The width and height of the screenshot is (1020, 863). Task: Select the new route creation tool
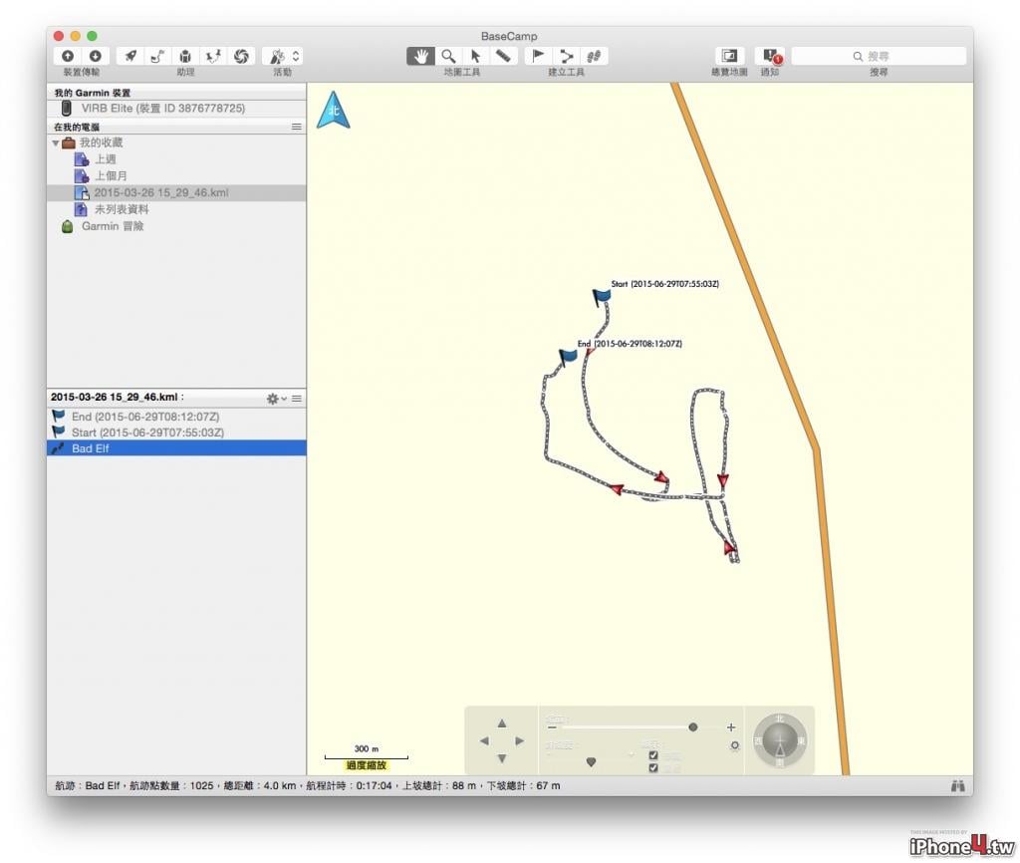click(566, 56)
